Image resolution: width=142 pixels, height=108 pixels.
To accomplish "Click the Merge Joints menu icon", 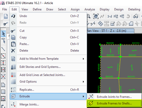I will tap(13, 104).
